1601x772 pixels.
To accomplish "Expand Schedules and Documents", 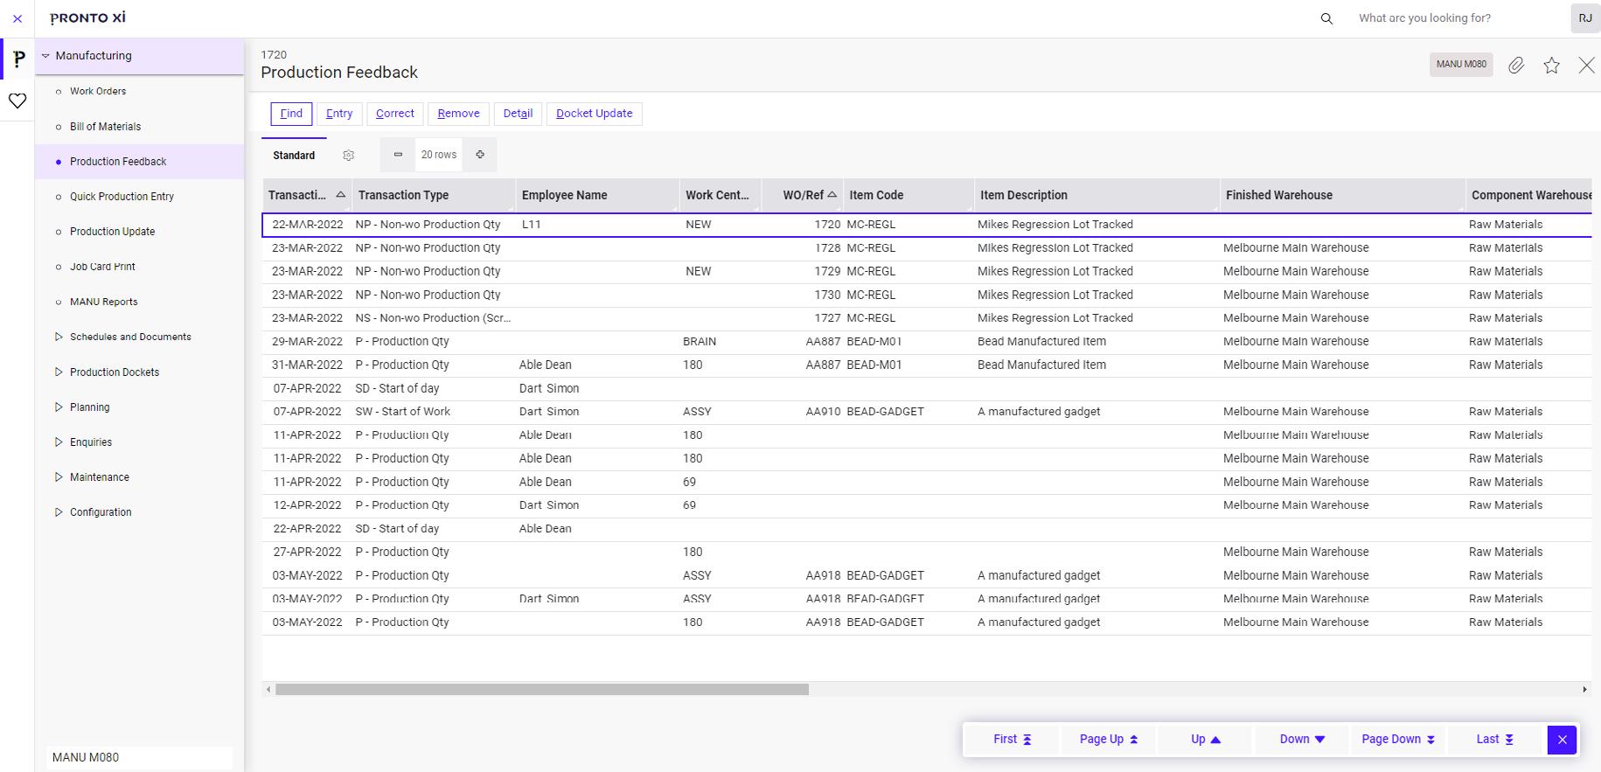I will (59, 337).
